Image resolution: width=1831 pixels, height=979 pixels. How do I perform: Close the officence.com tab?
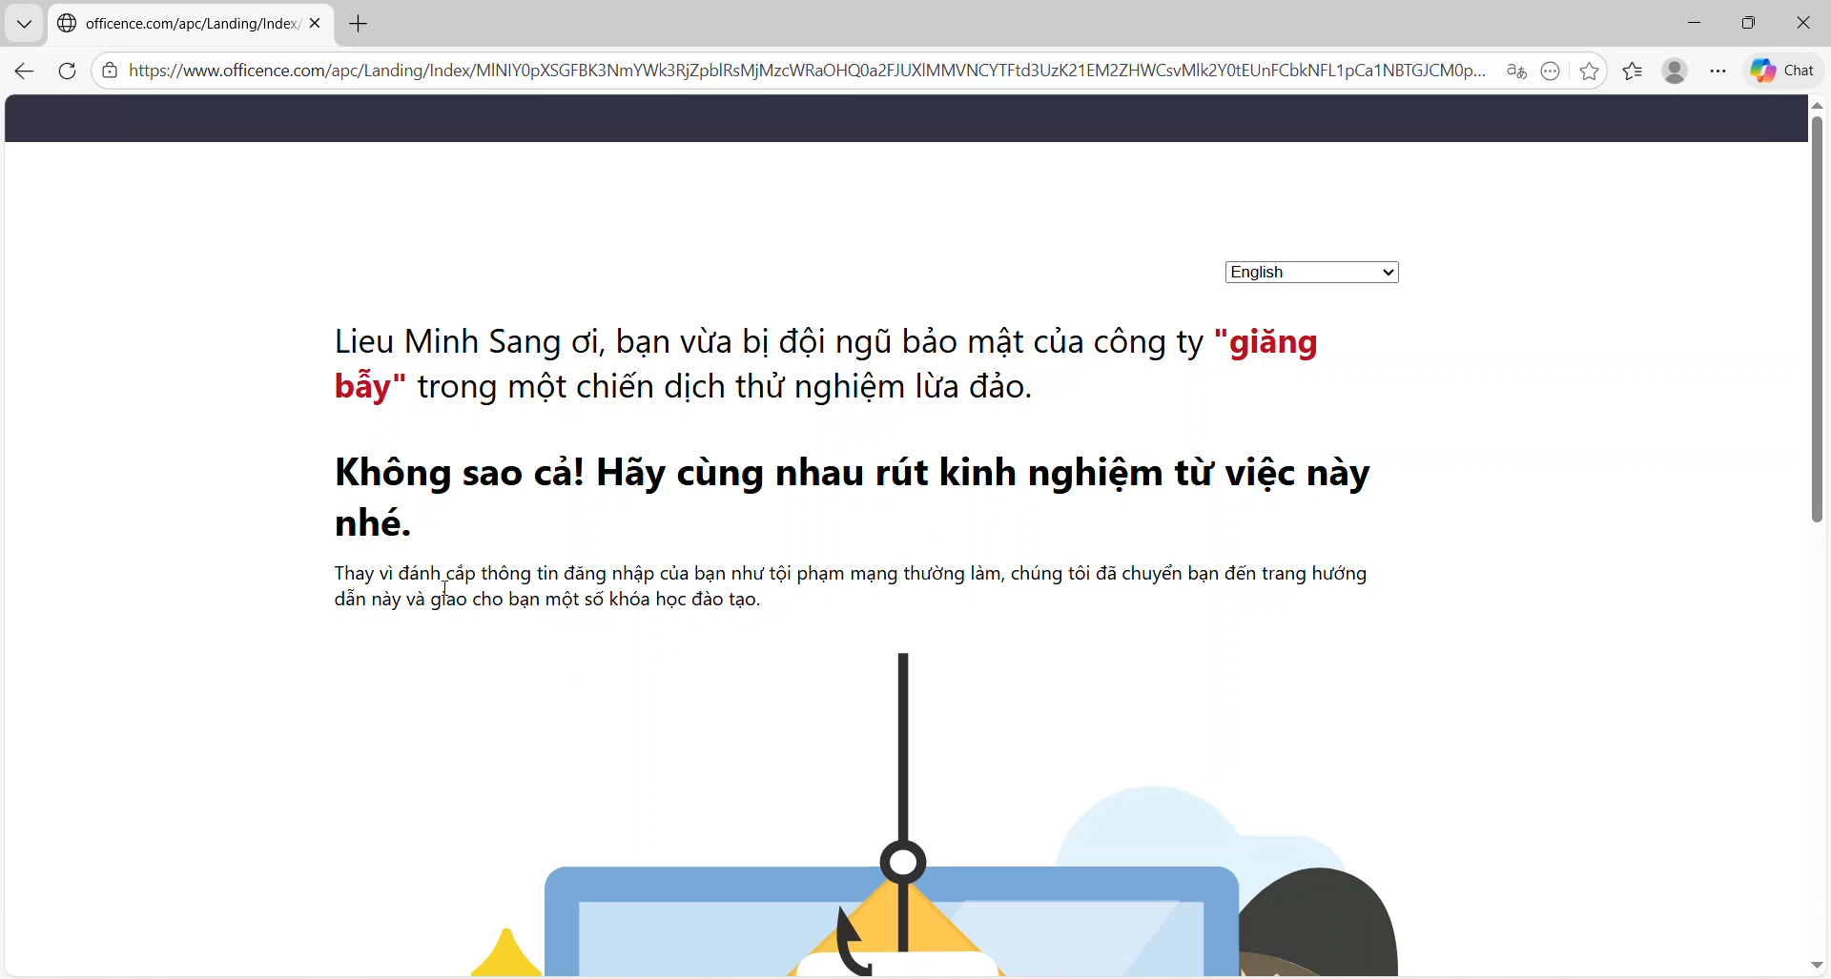tap(316, 24)
